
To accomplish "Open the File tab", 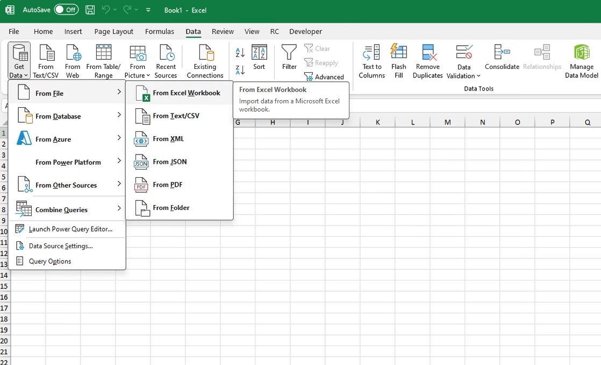I will tap(14, 31).
